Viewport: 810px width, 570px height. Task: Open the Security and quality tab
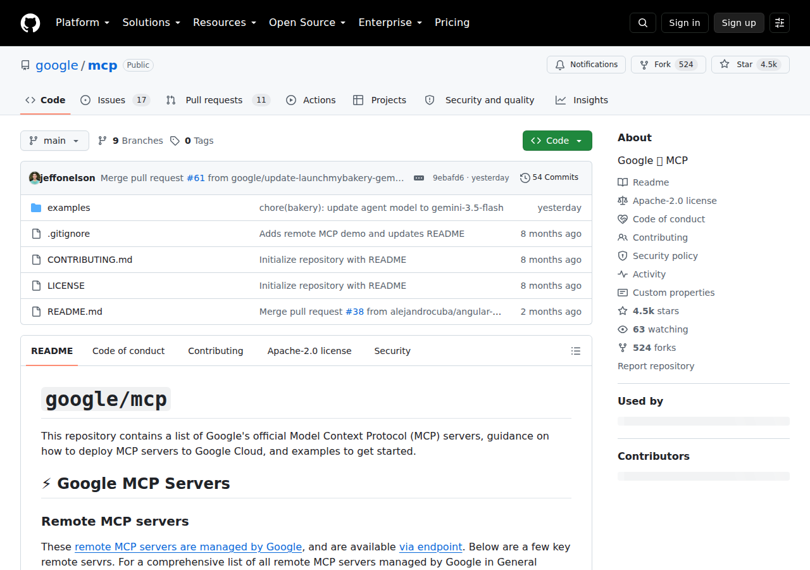click(x=480, y=100)
